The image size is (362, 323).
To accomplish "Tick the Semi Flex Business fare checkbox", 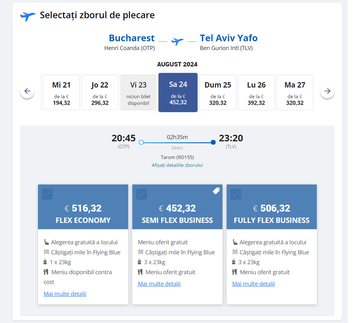I will coord(141,194).
